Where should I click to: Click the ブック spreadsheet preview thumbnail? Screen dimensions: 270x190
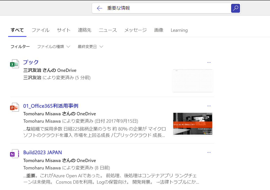(x=193, y=80)
